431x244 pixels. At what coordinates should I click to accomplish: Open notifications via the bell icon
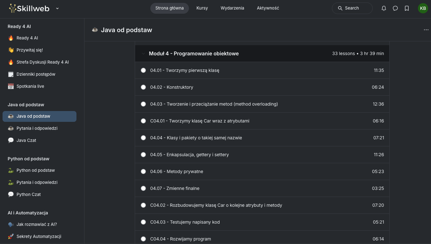(x=384, y=8)
